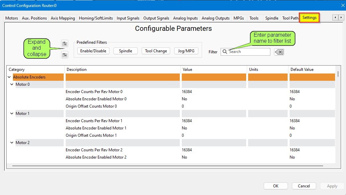Collapse the Absolute Encoders category

pyautogui.click(x=9, y=77)
